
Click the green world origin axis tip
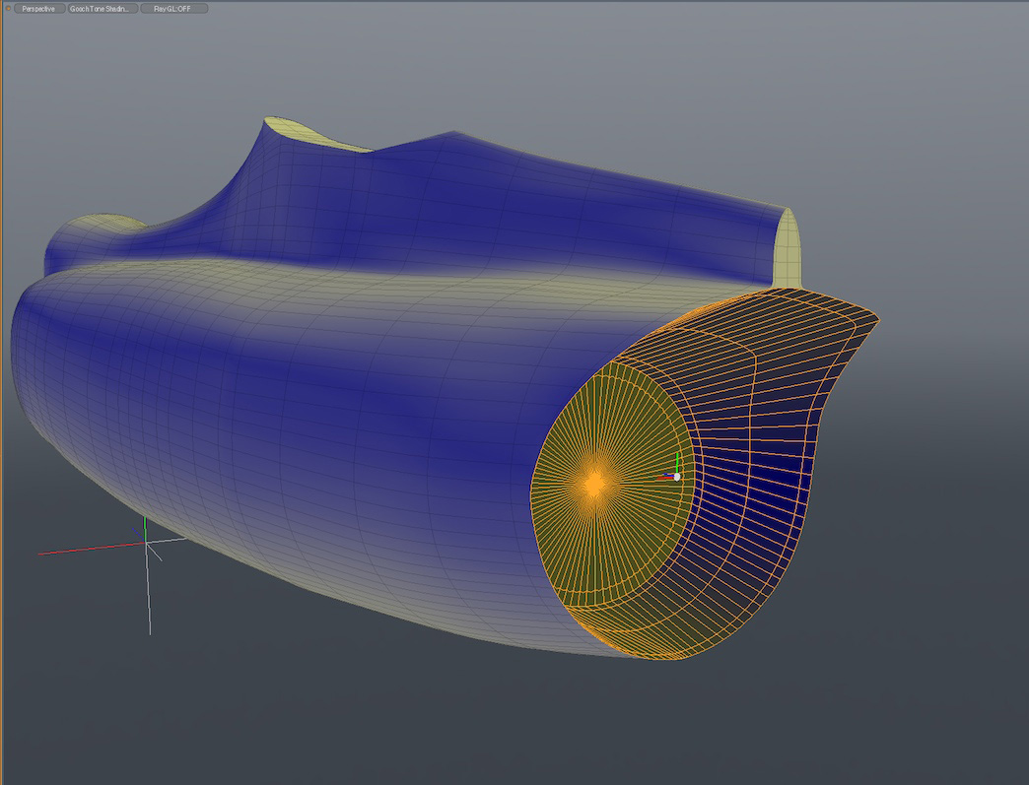[x=145, y=520]
